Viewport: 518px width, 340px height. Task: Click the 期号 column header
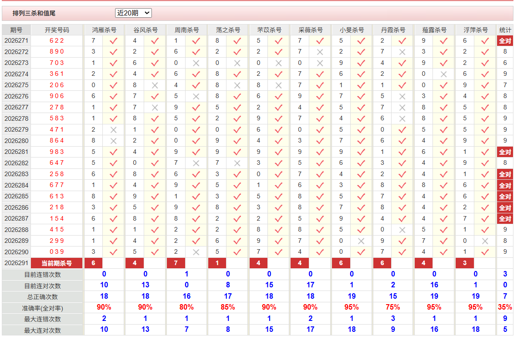(x=16, y=30)
